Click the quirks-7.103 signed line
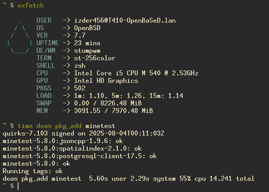This screenshot has width=269, height=192. click(x=84, y=133)
